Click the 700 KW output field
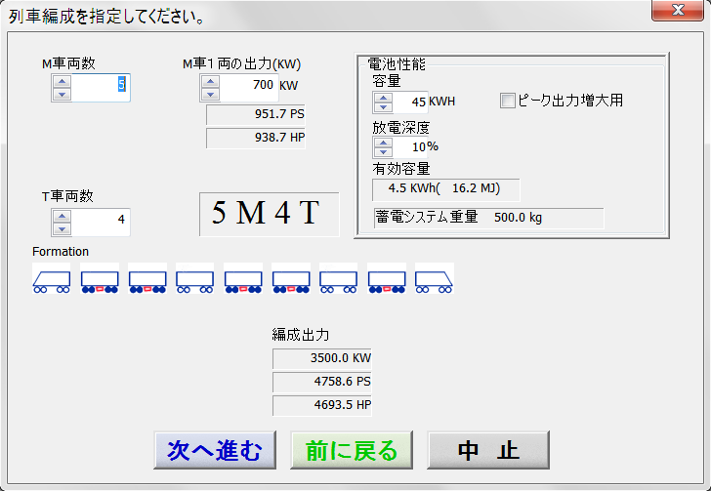Image resolution: width=711 pixels, height=491 pixels. [249, 87]
